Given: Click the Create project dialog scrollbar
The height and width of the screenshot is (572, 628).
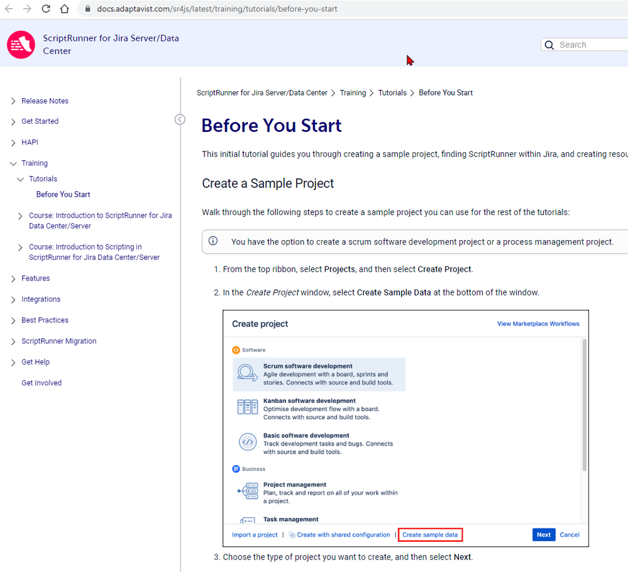Looking at the screenshot, I should click(x=585, y=405).
